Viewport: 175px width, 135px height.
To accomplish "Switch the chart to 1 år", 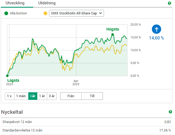I will pyautogui.click(x=42, y=96).
